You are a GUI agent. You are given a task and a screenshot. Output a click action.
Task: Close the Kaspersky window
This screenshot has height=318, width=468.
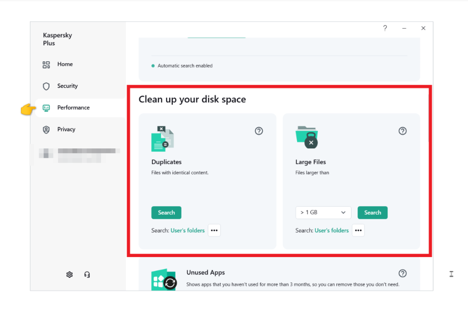[x=423, y=28]
